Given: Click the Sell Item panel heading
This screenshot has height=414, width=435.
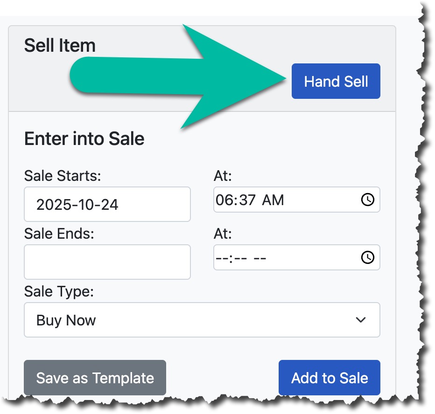Looking at the screenshot, I should coord(60,46).
